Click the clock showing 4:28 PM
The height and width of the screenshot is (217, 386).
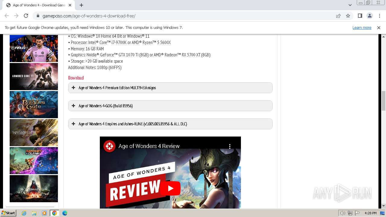coord(370,213)
